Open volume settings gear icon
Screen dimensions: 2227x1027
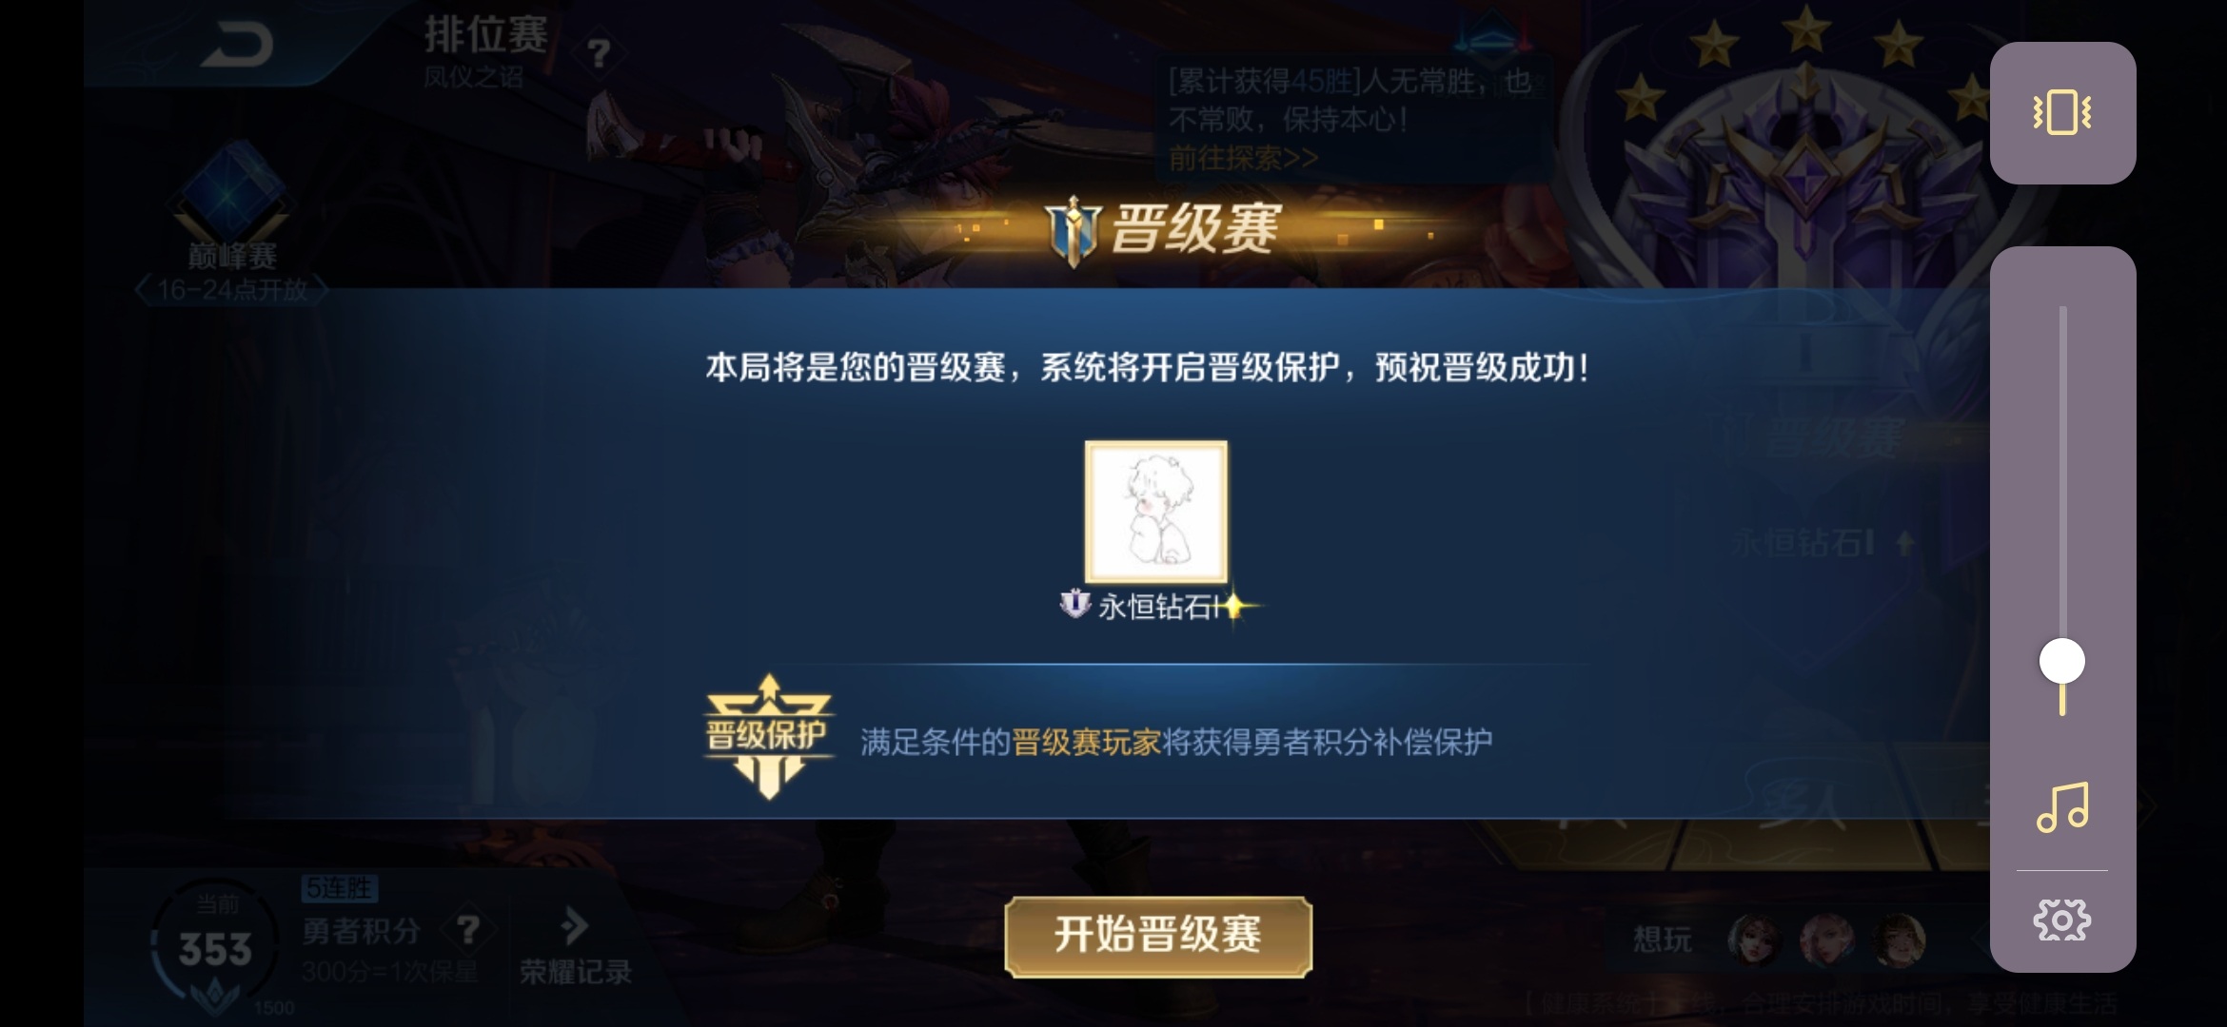pos(2061,920)
